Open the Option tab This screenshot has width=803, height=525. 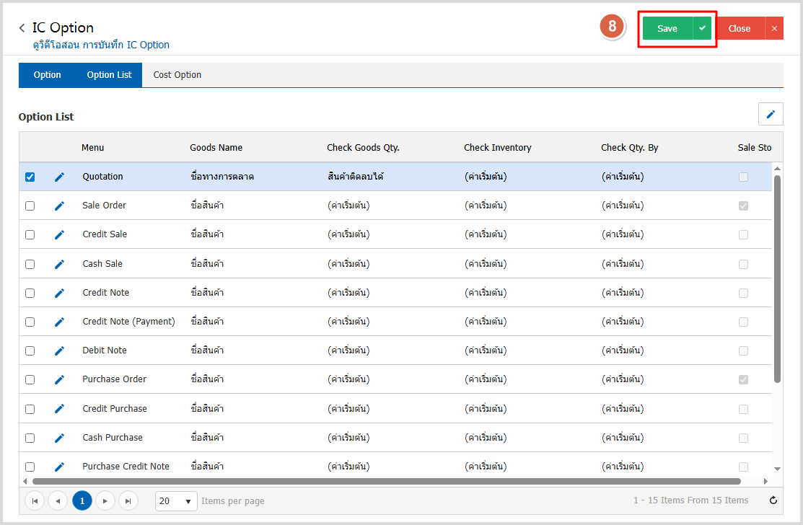pyautogui.click(x=48, y=75)
